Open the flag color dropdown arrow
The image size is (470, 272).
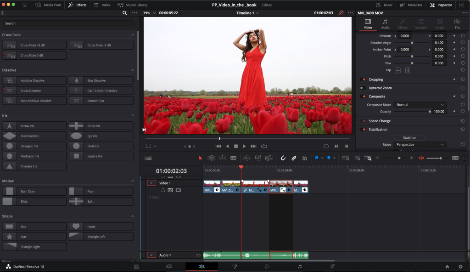[x=322, y=158]
